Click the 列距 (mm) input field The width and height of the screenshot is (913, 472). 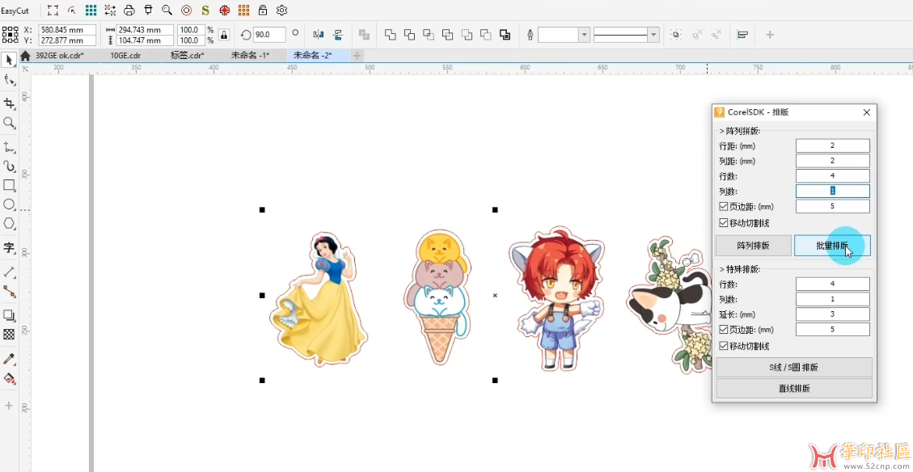tap(833, 161)
